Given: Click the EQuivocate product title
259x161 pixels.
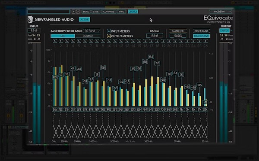Looking at the screenshot, I should coord(218,18).
